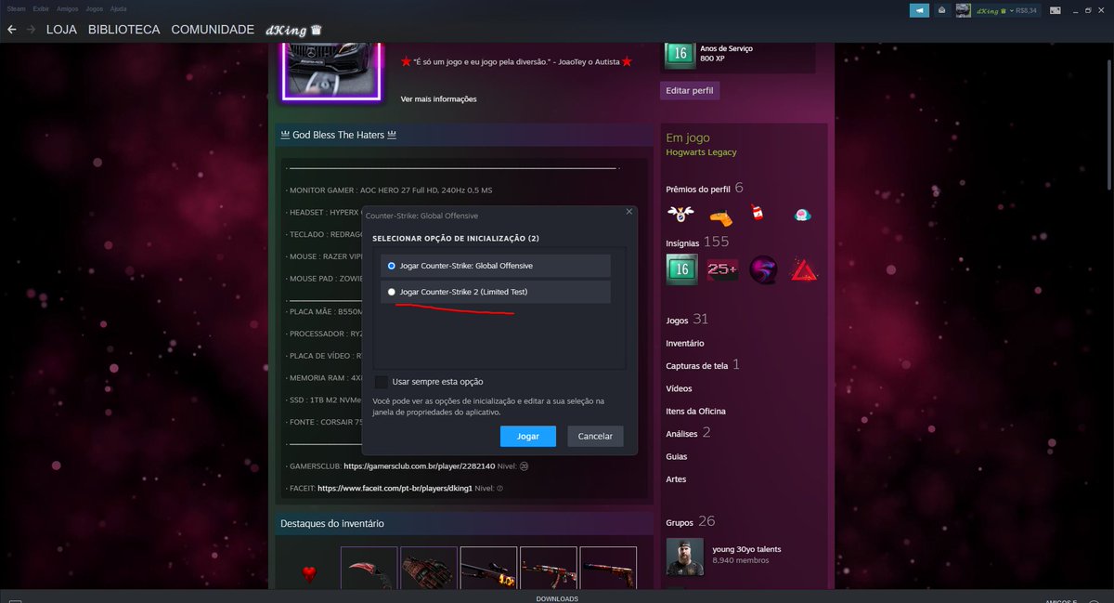Go back with the left arrow
This screenshot has height=603, width=1114.
coord(12,30)
